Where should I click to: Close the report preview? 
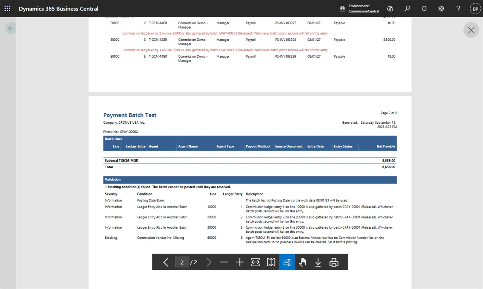[471, 30]
